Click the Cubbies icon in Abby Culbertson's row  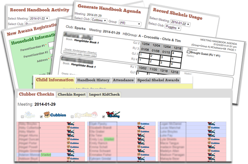(73, 128)
